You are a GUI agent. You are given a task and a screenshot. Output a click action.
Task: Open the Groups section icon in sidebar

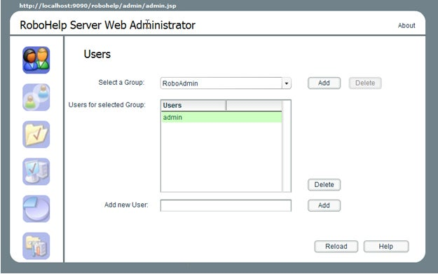point(36,97)
